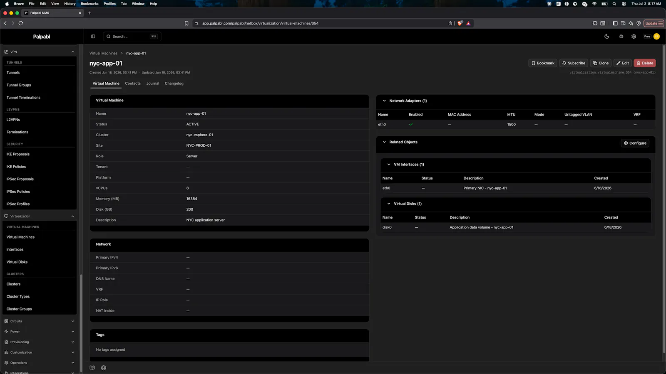Click the Subscribe button
Viewport: 666px width, 374px height.
(574, 63)
